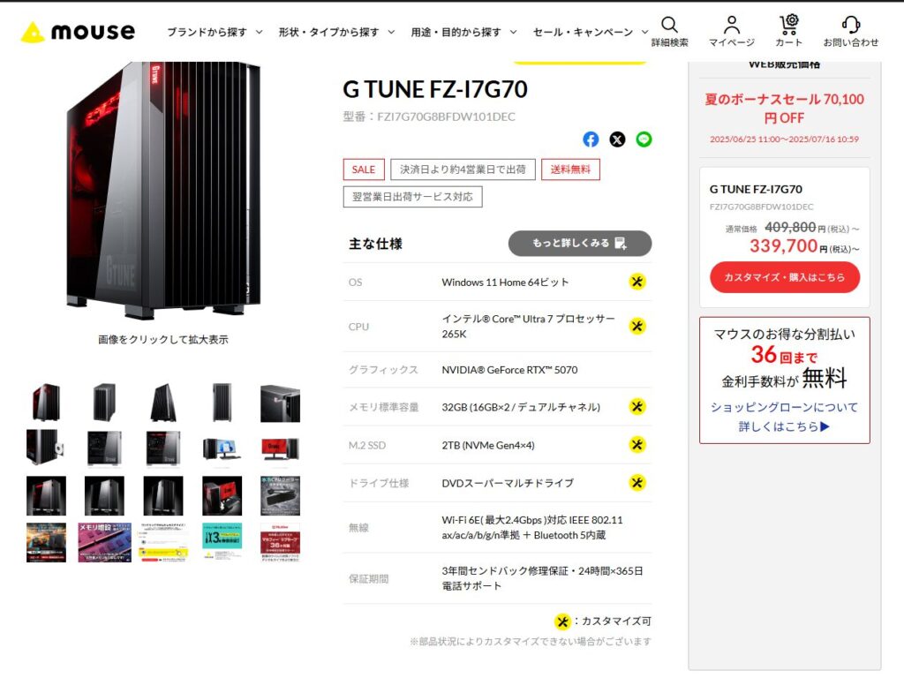
Task: Expand the 用途・目的から探す dropdown
Action: click(x=463, y=33)
